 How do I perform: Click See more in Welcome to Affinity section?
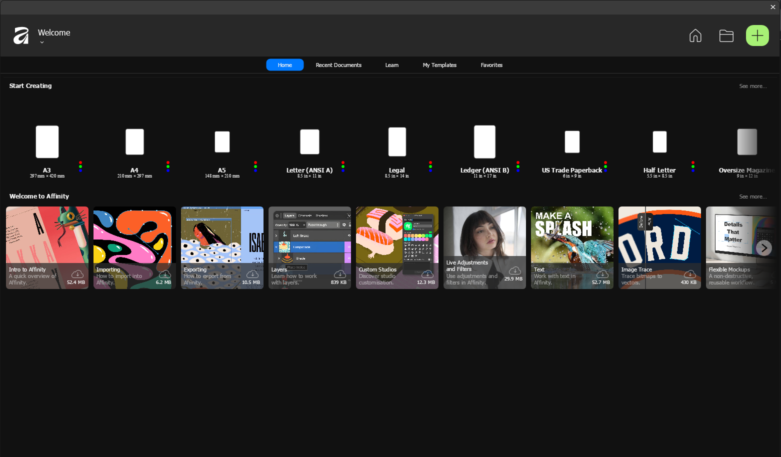point(752,196)
